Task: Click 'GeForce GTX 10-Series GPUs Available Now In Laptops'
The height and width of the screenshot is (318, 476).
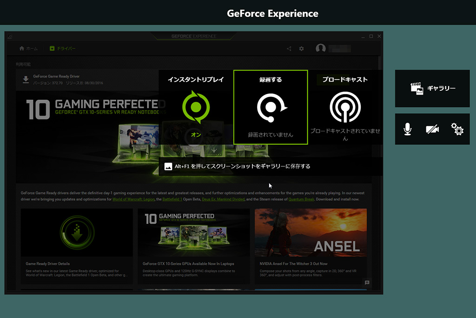Action: point(188,264)
